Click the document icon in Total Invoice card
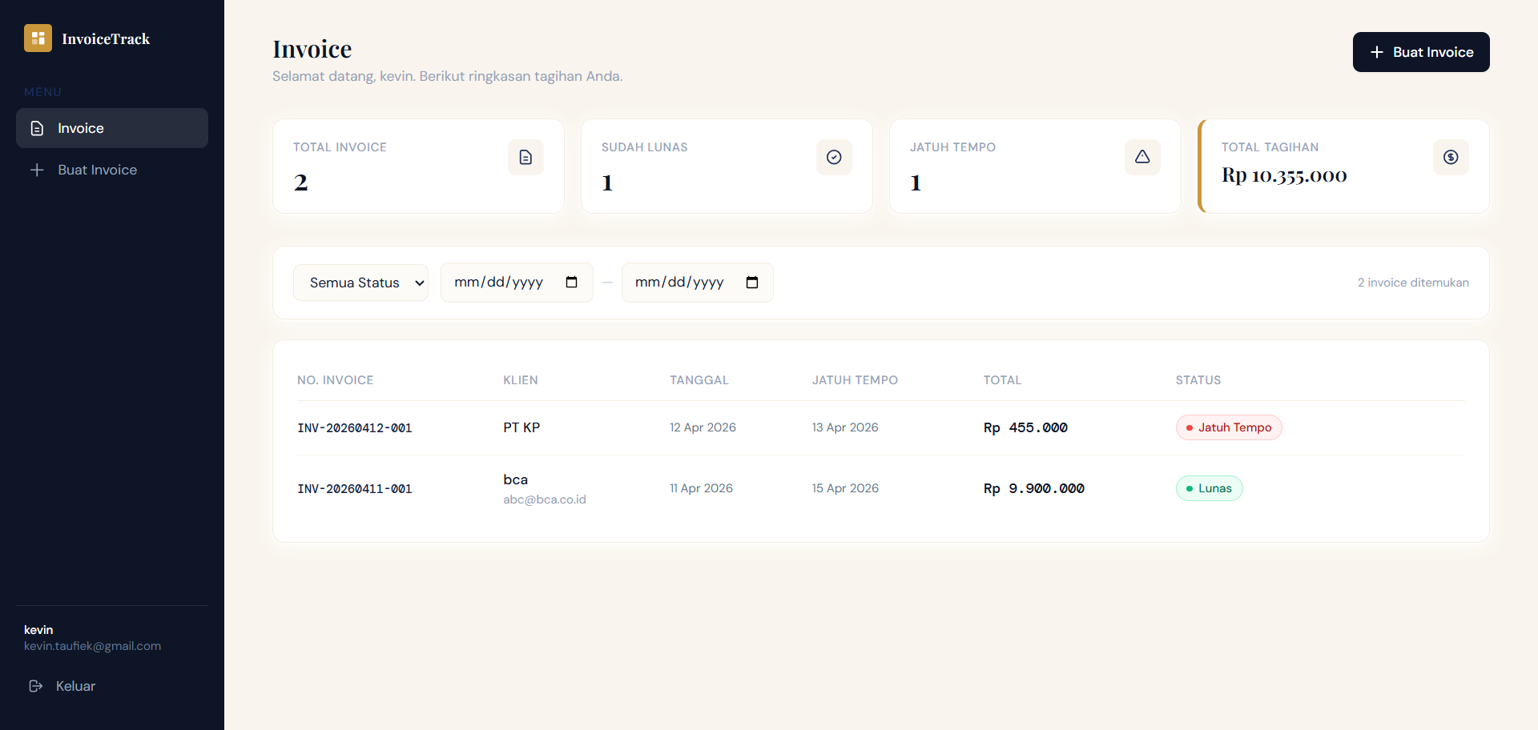Screen dimensions: 1538x730 click(525, 157)
